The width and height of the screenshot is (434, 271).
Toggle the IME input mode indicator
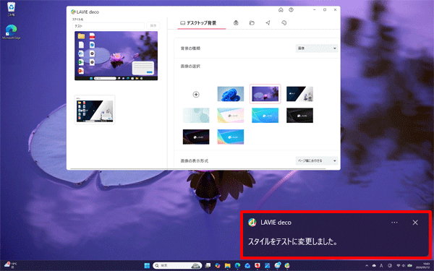pos(381,266)
